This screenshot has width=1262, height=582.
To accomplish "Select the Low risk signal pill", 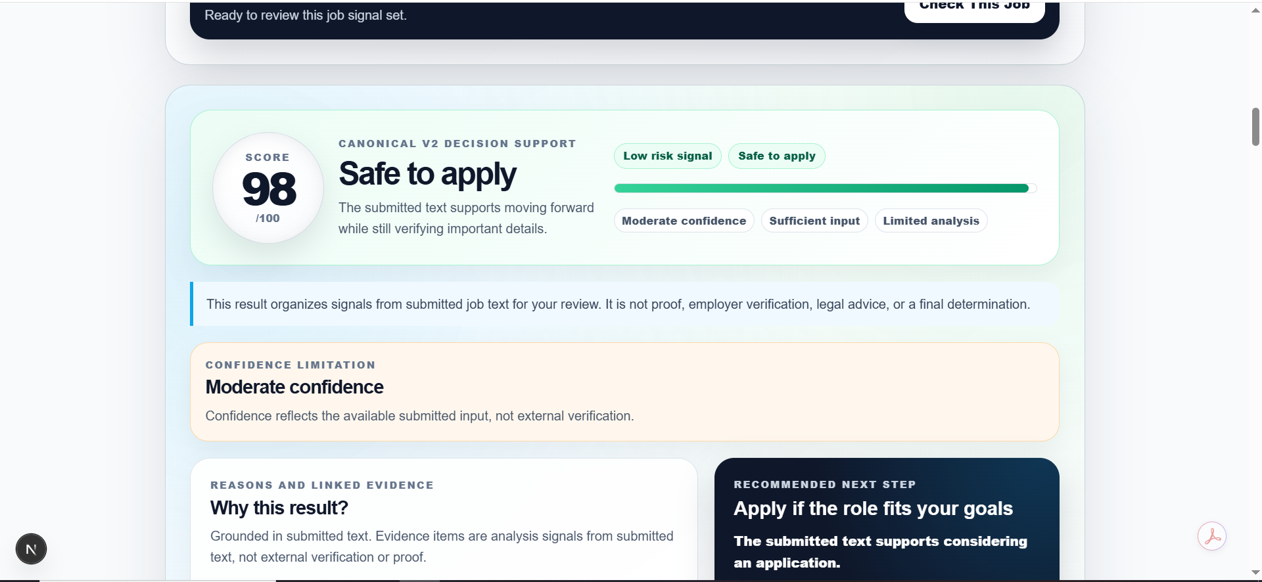I will pyautogui.click(x=668, y=156).
